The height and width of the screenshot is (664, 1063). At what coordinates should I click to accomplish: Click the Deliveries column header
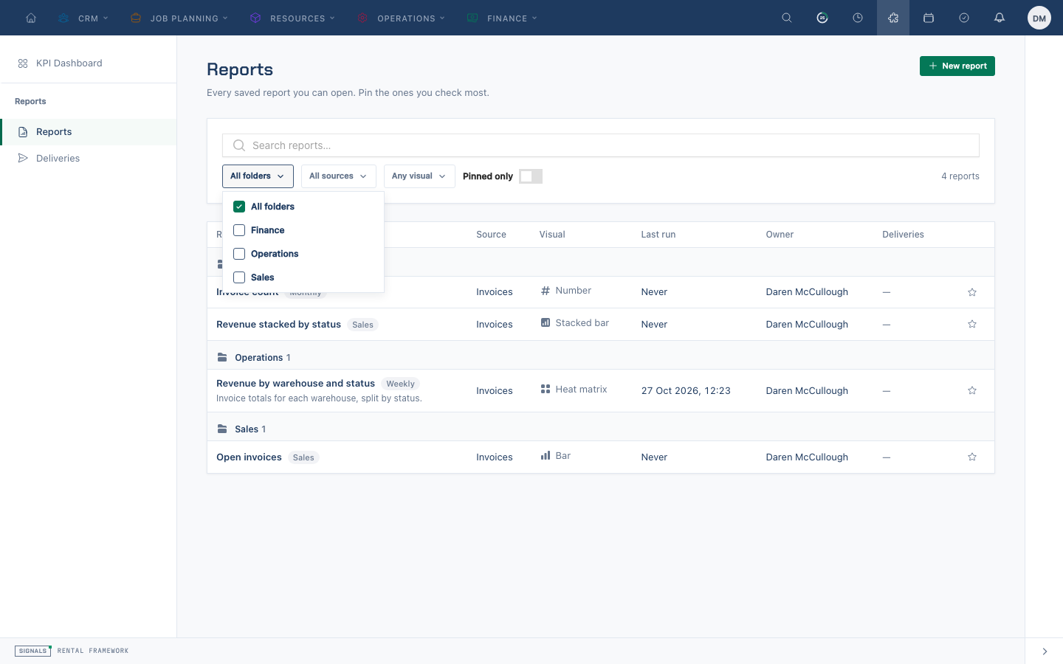(x=903, y=235)
